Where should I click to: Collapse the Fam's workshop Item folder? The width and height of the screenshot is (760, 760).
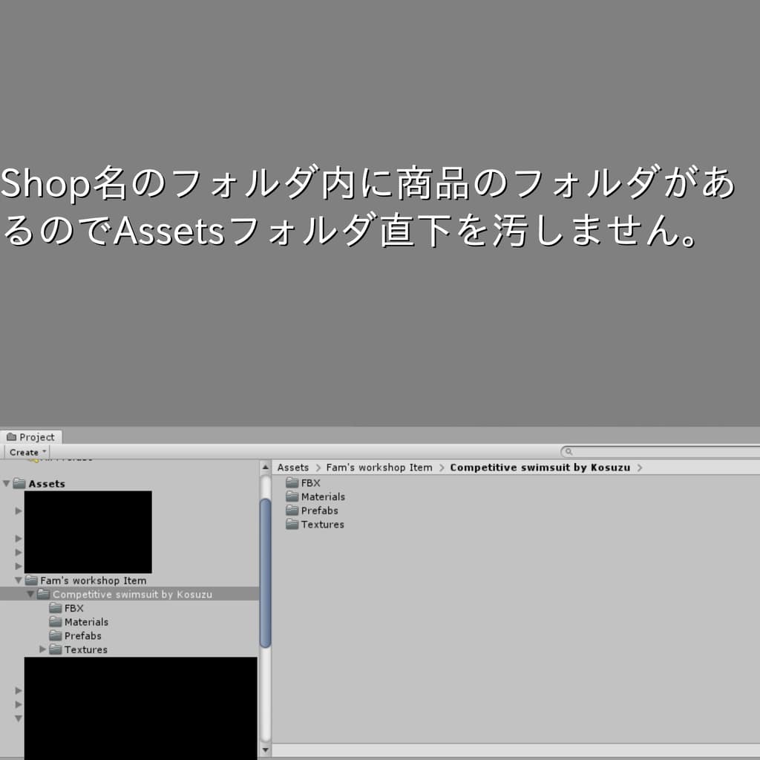pyautogui.click(x=18, y=580)
